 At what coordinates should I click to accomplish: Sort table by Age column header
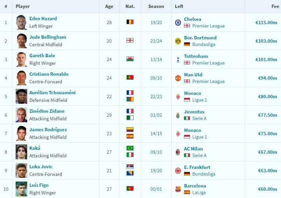pyautogui.click(x=109, y=6)
